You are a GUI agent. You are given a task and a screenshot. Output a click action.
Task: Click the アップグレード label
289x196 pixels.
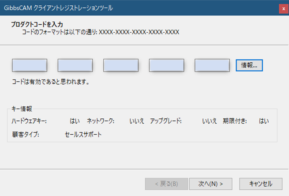166,121
